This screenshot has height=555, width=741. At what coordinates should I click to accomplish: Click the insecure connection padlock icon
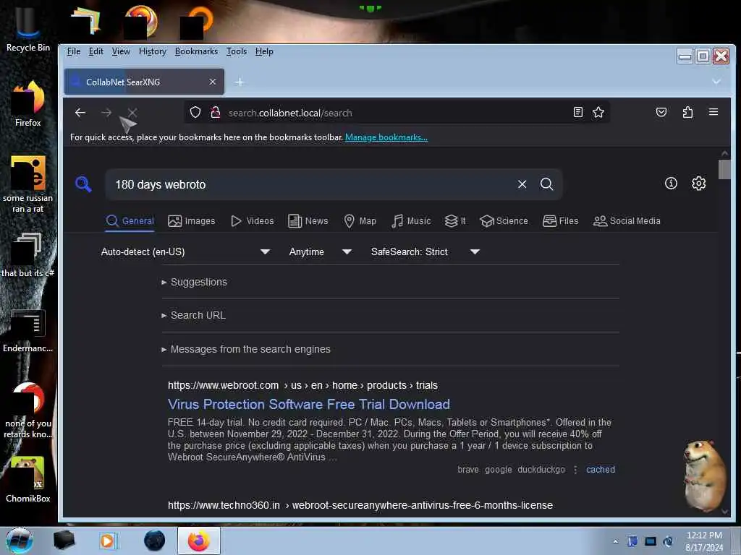216,112
